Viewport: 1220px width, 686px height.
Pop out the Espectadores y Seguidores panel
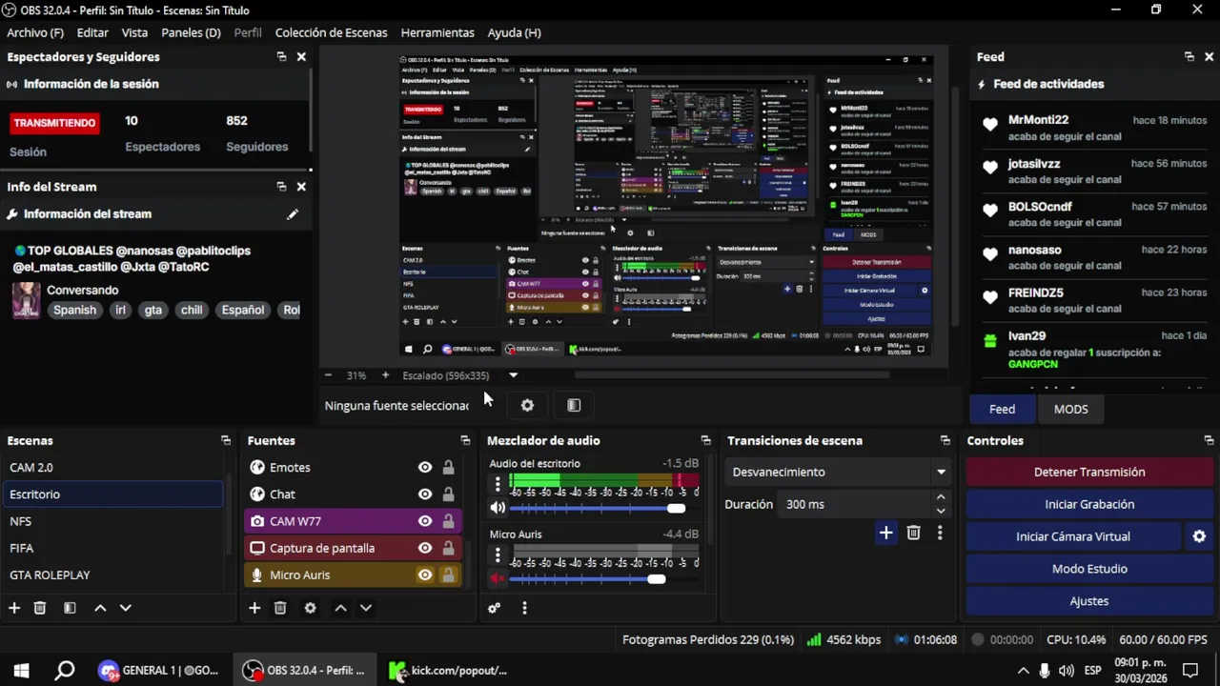pyautogui.click(x=281, y=56)
